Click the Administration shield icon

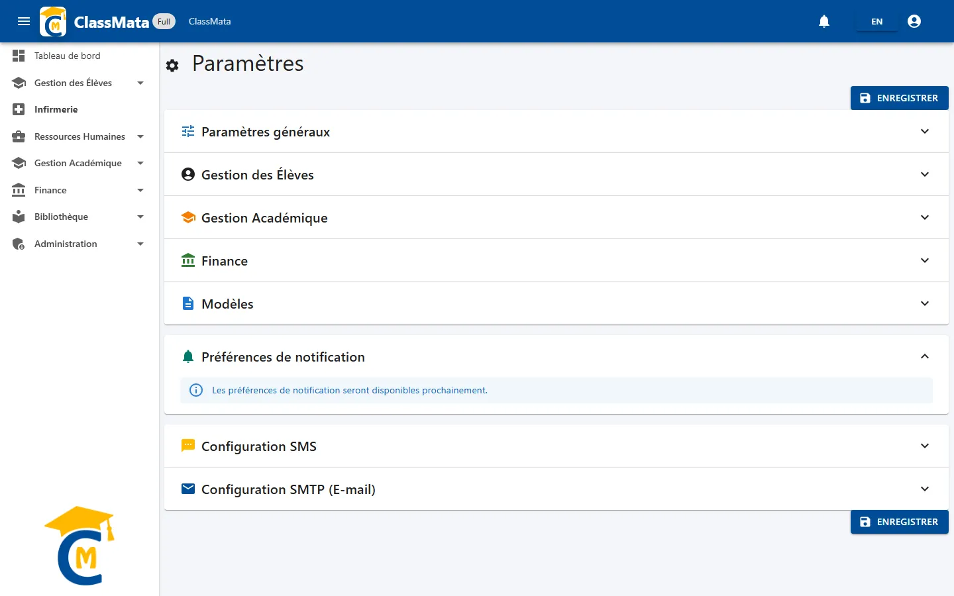19,244
